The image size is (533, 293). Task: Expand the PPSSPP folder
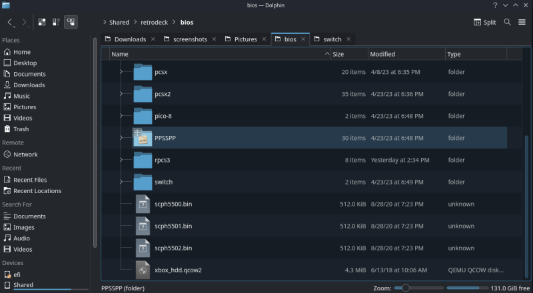click(x=121, y=138)
